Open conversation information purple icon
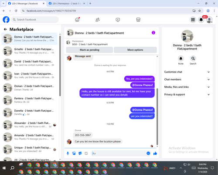218x175 pixels. tap(153, 33)
